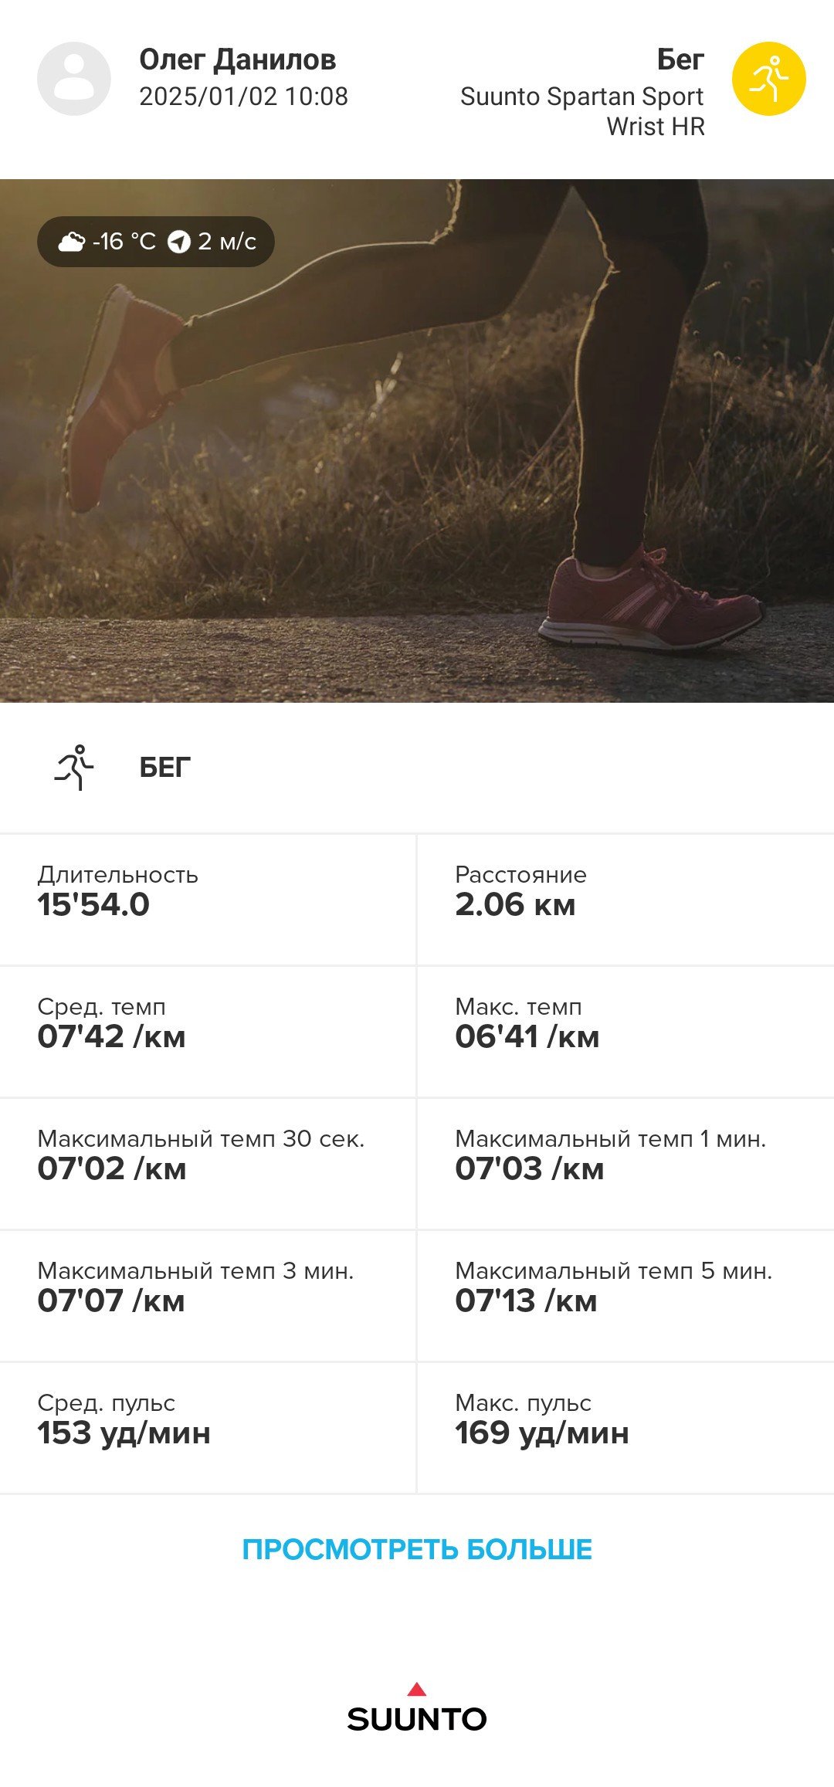Tap the red Suunto triangle logo
The image size is (834, 1787).
point(417,1689)
